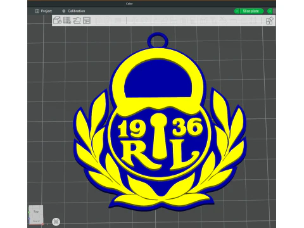Screen dimensions: 304x228
Task: Switch to the Calibration tab
Action: (73, 11)
